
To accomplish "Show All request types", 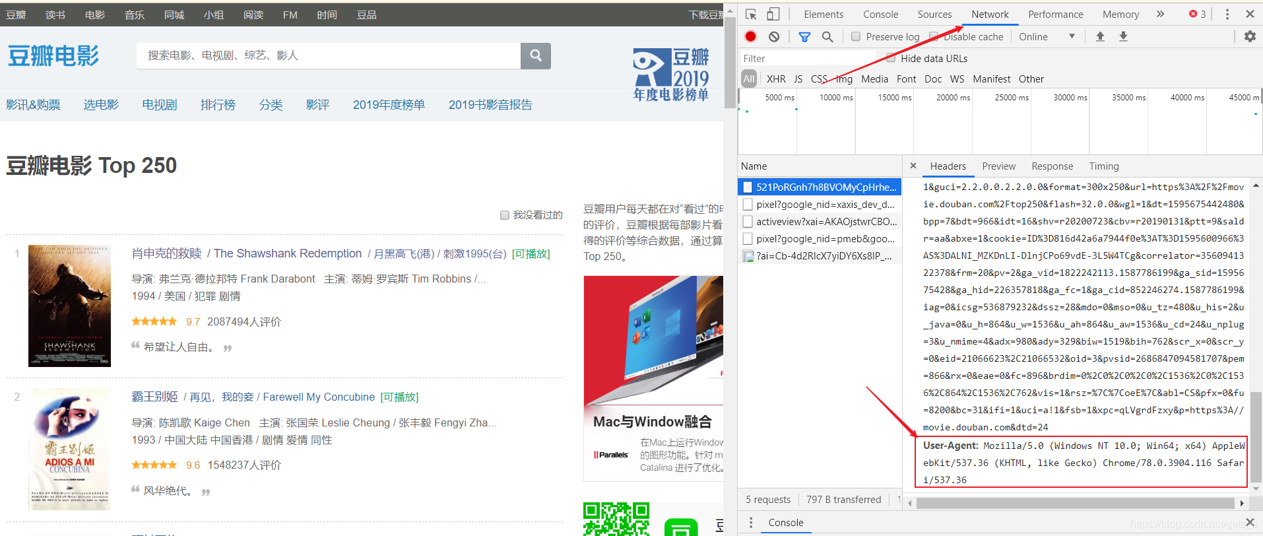I will click(x=749, y=79).
